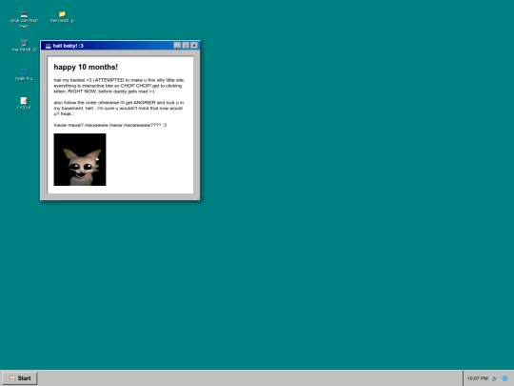Click the window title 'hall baby! :3'
The height and width of the screenshot is (386, 514).
point(69,46)
